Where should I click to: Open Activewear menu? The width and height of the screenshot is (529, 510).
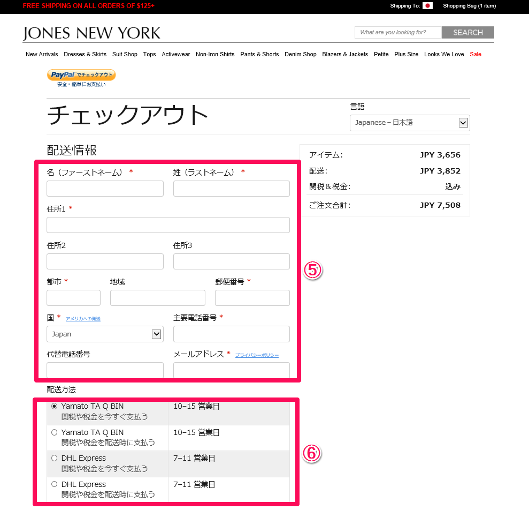(x=176, y=54)
